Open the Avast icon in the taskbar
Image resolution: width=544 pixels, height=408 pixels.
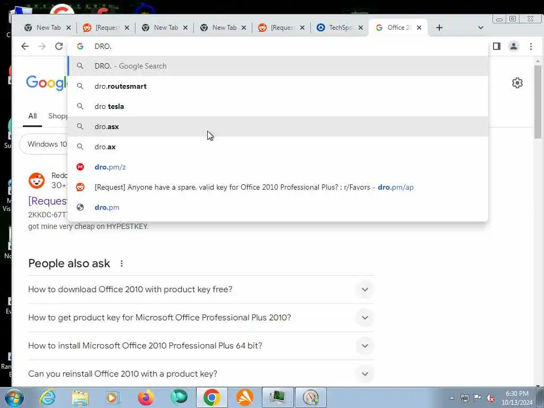[x=244, y=397]
